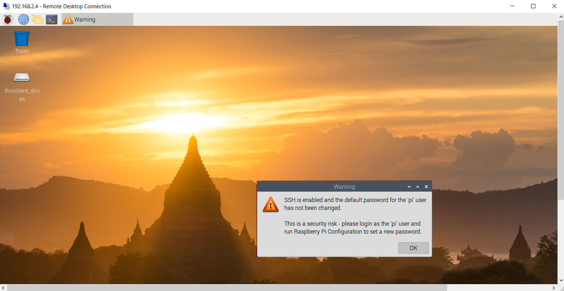Close the Warning dialog with X
The image size is (564, 291).
pos(426,187)
